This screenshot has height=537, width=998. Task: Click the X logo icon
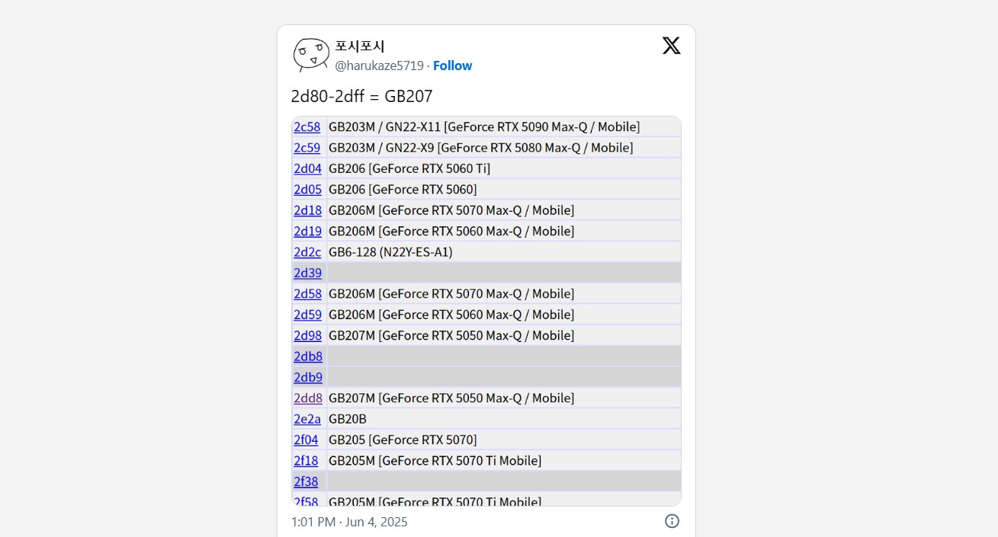click(x=671, y=46)
